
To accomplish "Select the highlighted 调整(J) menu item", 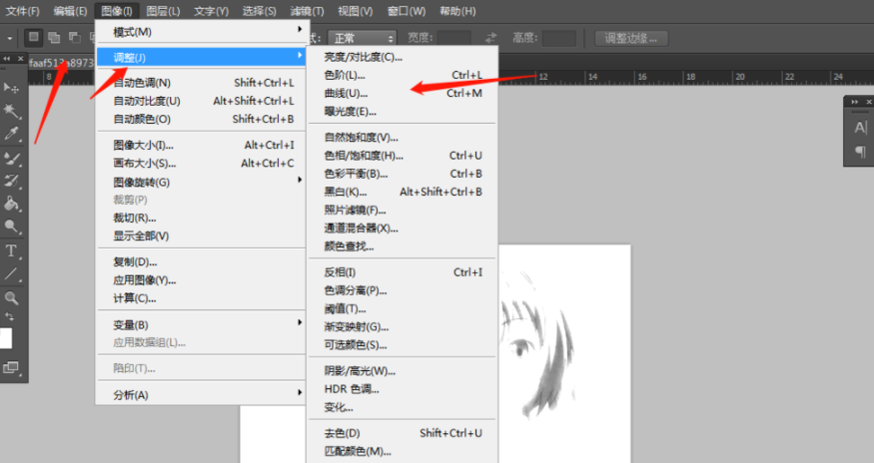I will [201, 57].
